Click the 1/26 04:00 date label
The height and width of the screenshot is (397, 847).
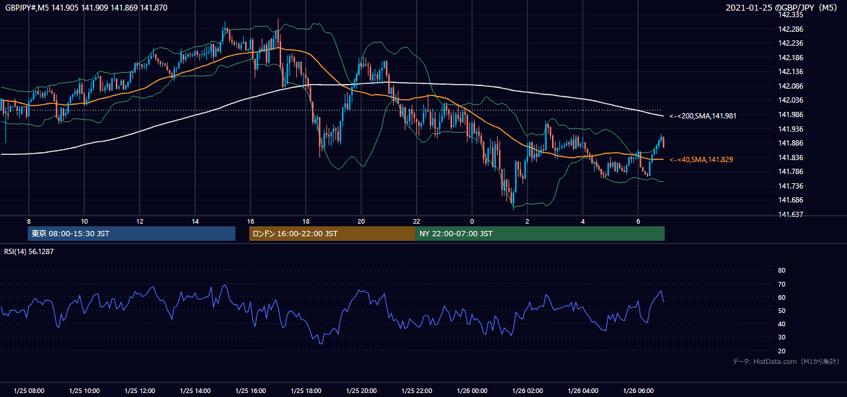coord(583,391)
